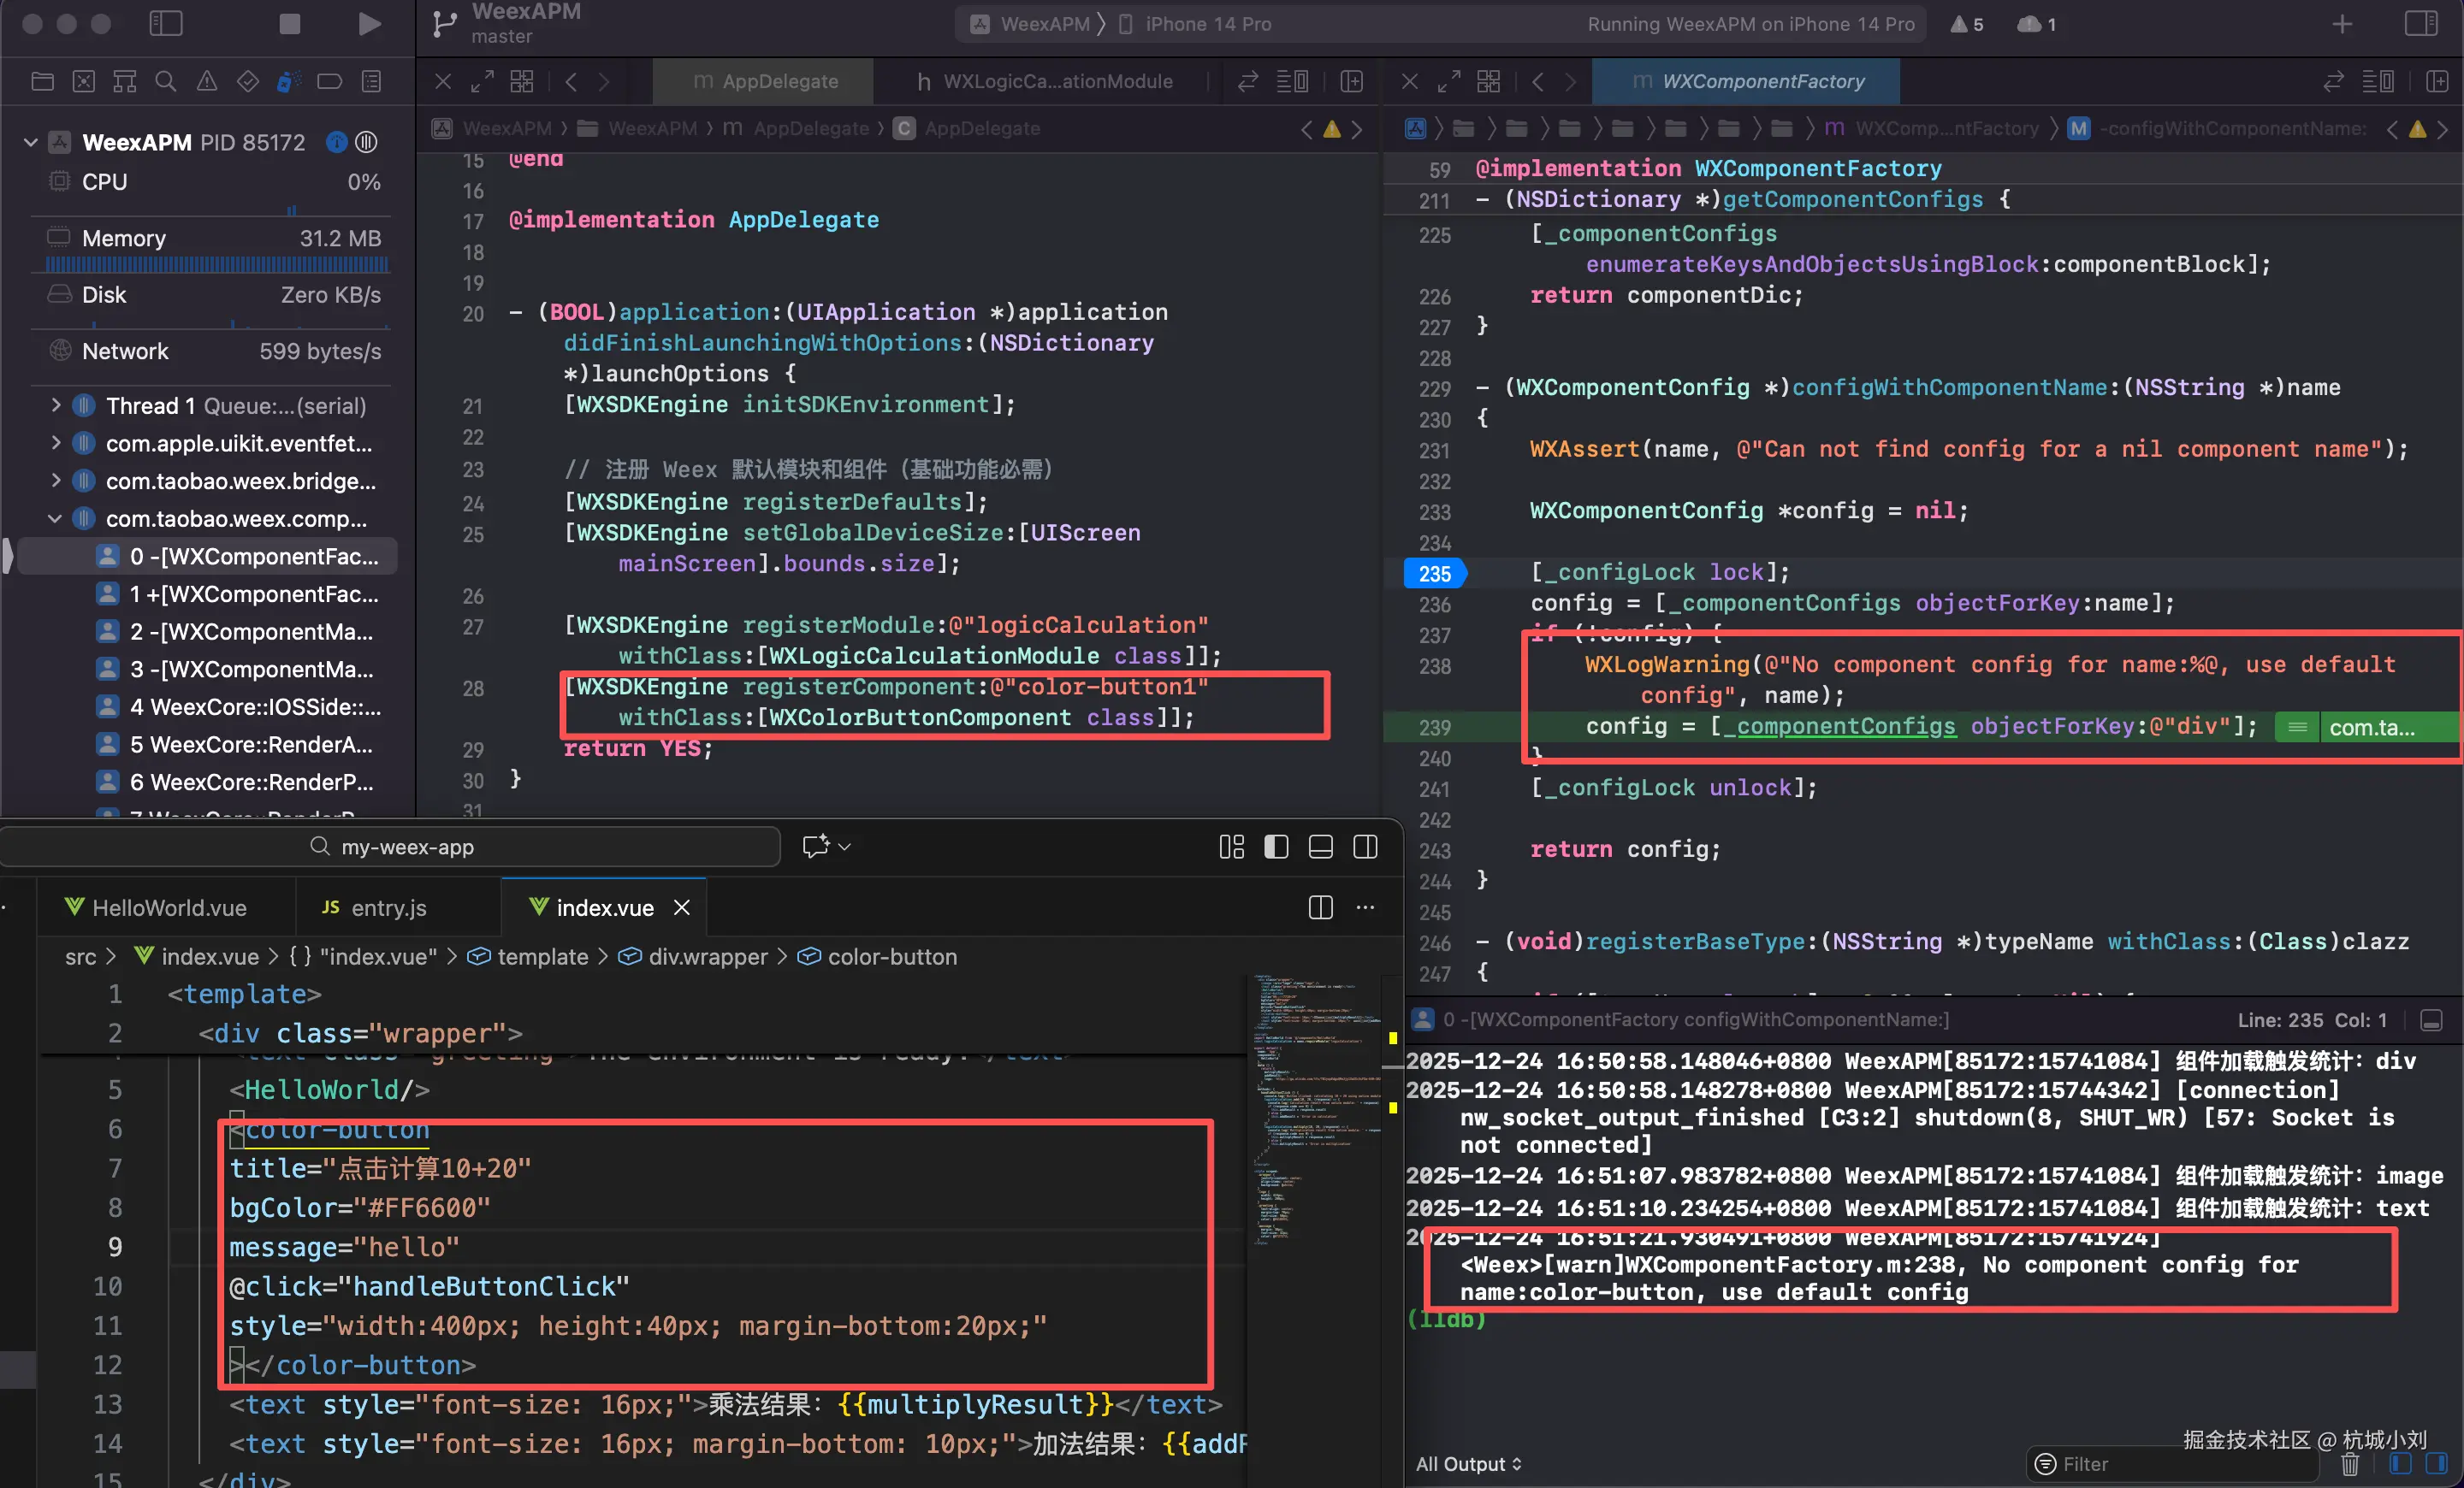
Task: Collapse the com.taobao.weex.comp thread
Action: 56,518
